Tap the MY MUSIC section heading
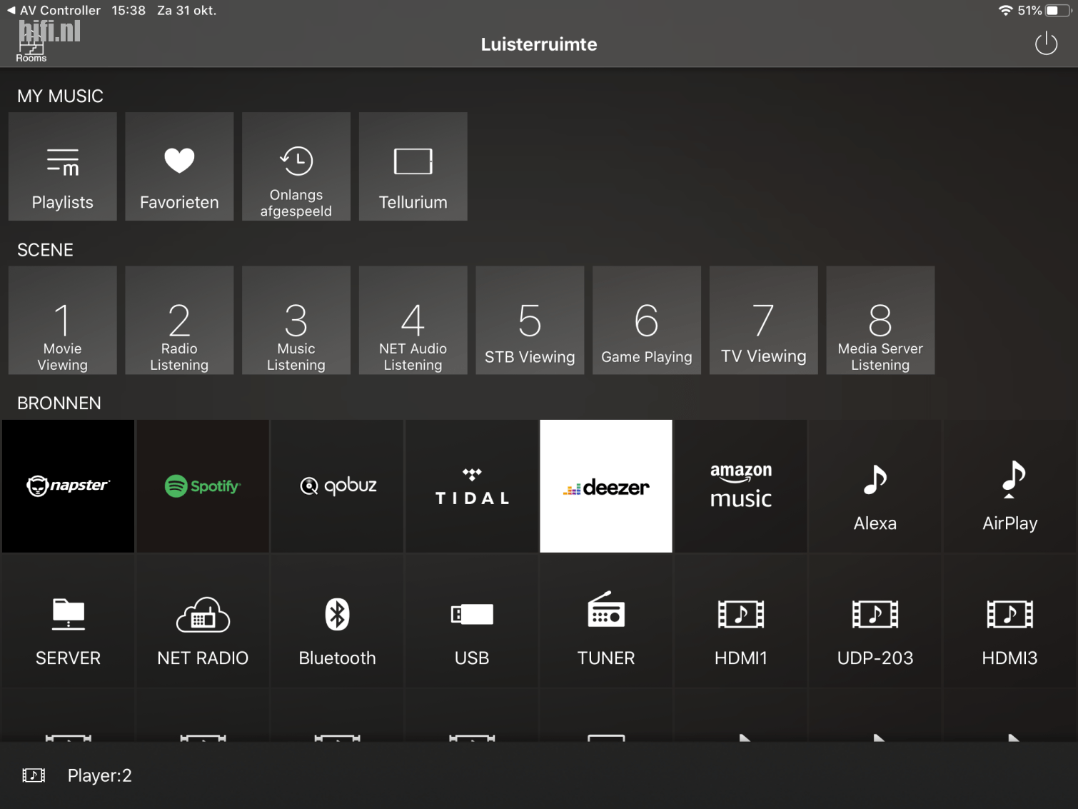This screenshot has width=1078, height=809. click(61, 96)
